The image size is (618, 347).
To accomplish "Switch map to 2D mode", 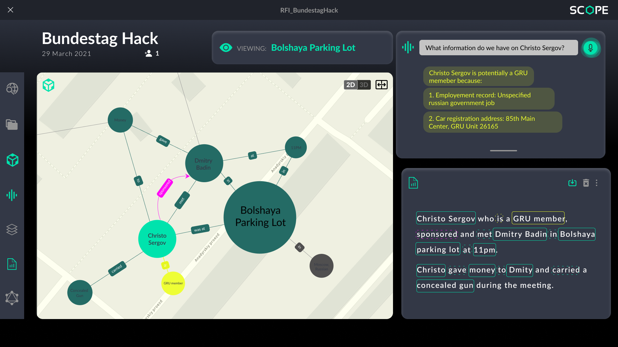I will (x=351, y=85).
